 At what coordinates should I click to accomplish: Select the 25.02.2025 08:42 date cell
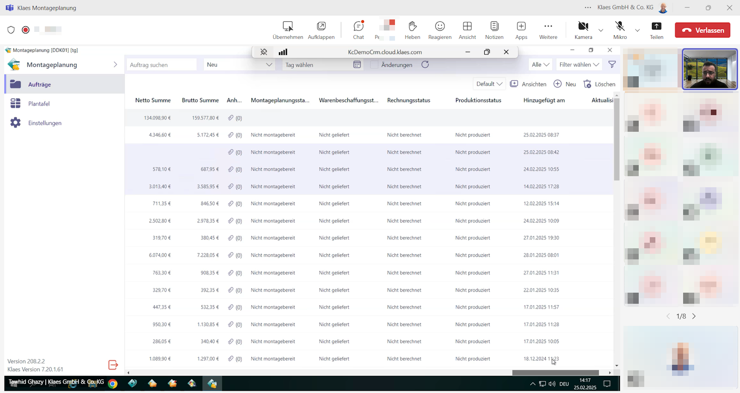click(x=541, y=152)
